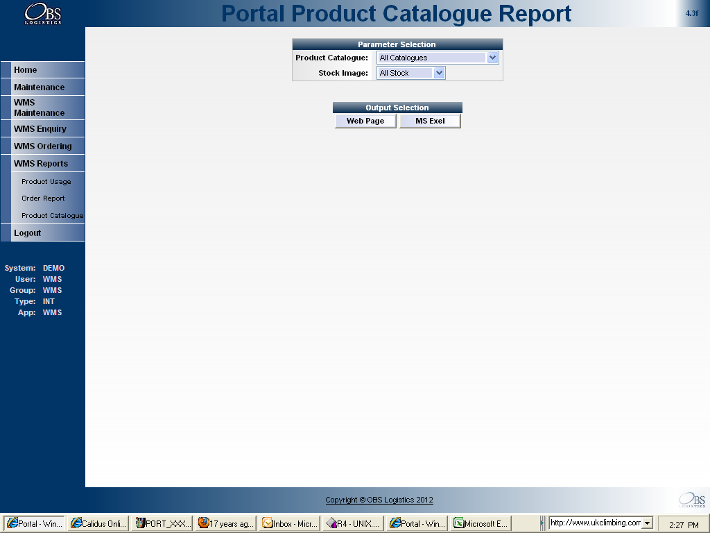The image size is (710, 533).
Task: Open the WMS Ordering menu
Action: tap(43, 146)
